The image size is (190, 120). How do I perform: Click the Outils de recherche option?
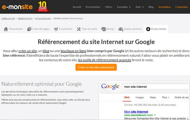point(182,97)
